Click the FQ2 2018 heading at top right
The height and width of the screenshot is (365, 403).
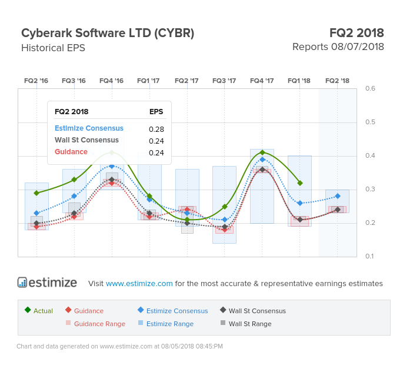(357, 33)
